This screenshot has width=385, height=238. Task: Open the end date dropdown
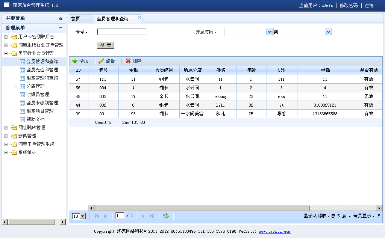tap(328, 32)
